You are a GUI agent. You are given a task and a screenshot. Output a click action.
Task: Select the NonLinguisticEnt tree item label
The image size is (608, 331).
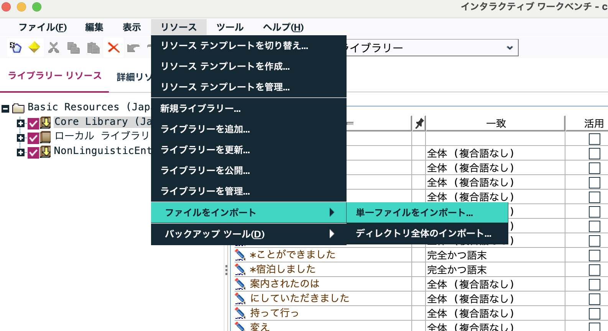tap(102, 151)
